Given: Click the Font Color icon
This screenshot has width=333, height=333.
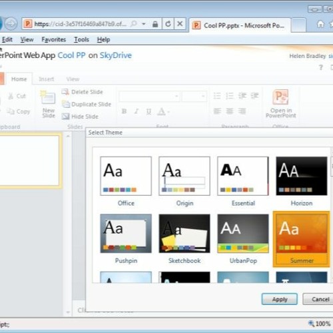Looking at the screenshot, I should (161, 111).
